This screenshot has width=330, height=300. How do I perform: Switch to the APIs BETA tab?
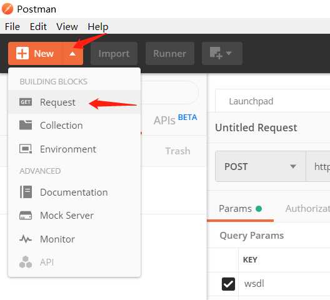coord(175,120)
